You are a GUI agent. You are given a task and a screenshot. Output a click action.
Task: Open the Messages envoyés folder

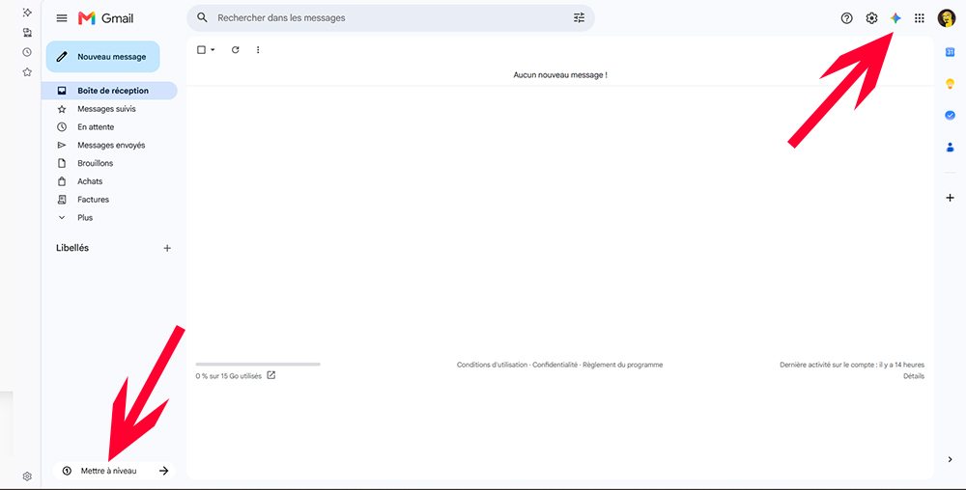pos(109,145)
